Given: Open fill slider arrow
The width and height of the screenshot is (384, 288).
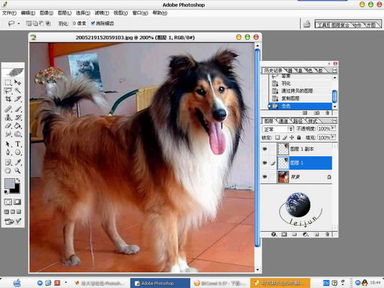Looking at the screenshot, I should (333, 137).
